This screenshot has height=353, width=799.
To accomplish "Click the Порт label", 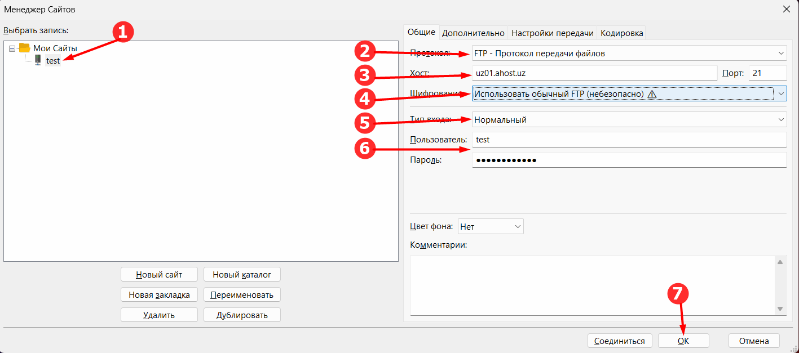I will click(734, 73).
